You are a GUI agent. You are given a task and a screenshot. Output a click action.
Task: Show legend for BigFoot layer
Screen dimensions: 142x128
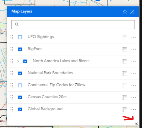click(125, 49)
